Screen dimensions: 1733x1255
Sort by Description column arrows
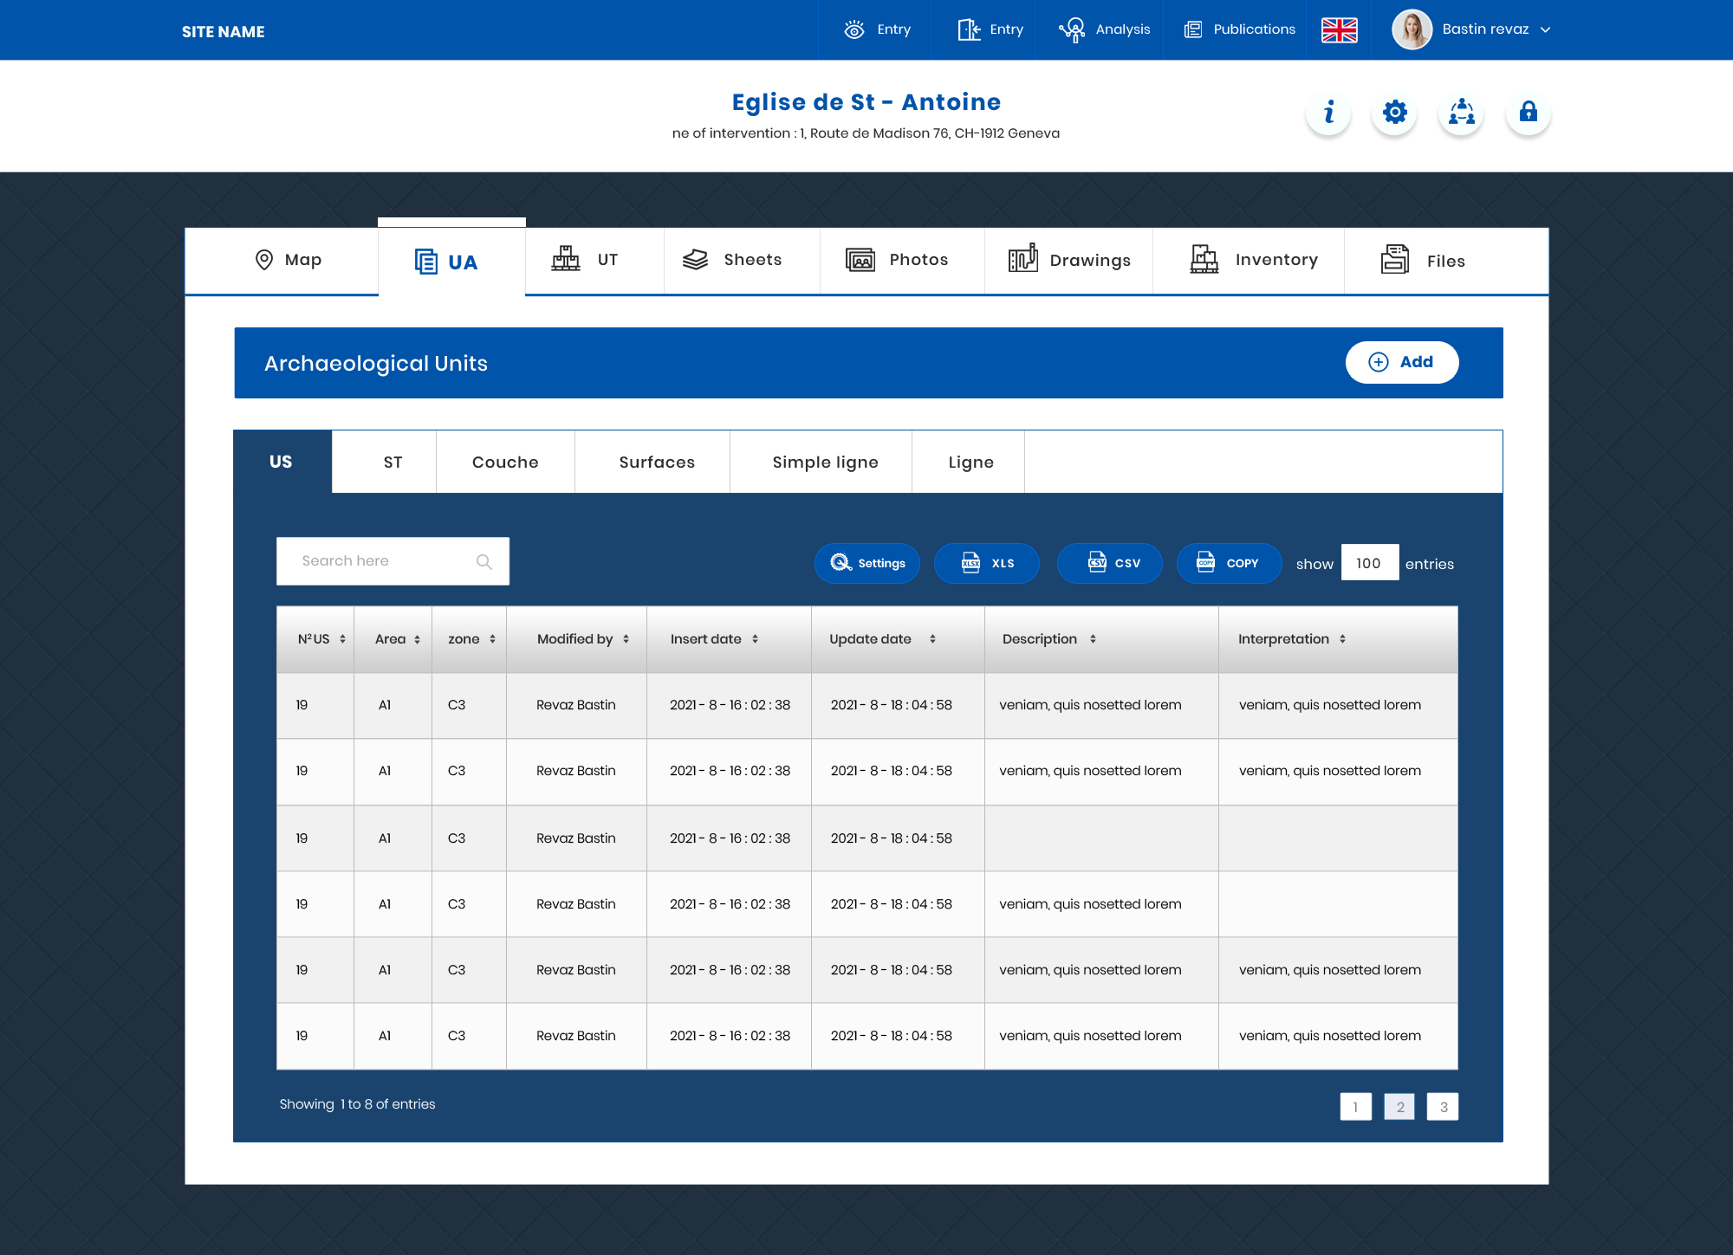pyautogui.click(x=1093, y=639)
